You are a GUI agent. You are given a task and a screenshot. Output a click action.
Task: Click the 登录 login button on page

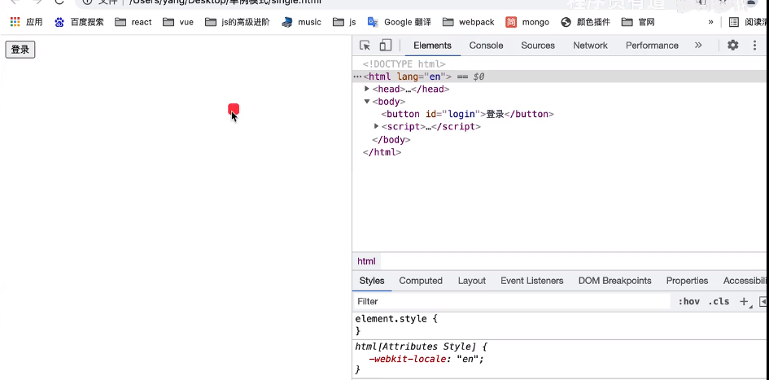(20, 50)
